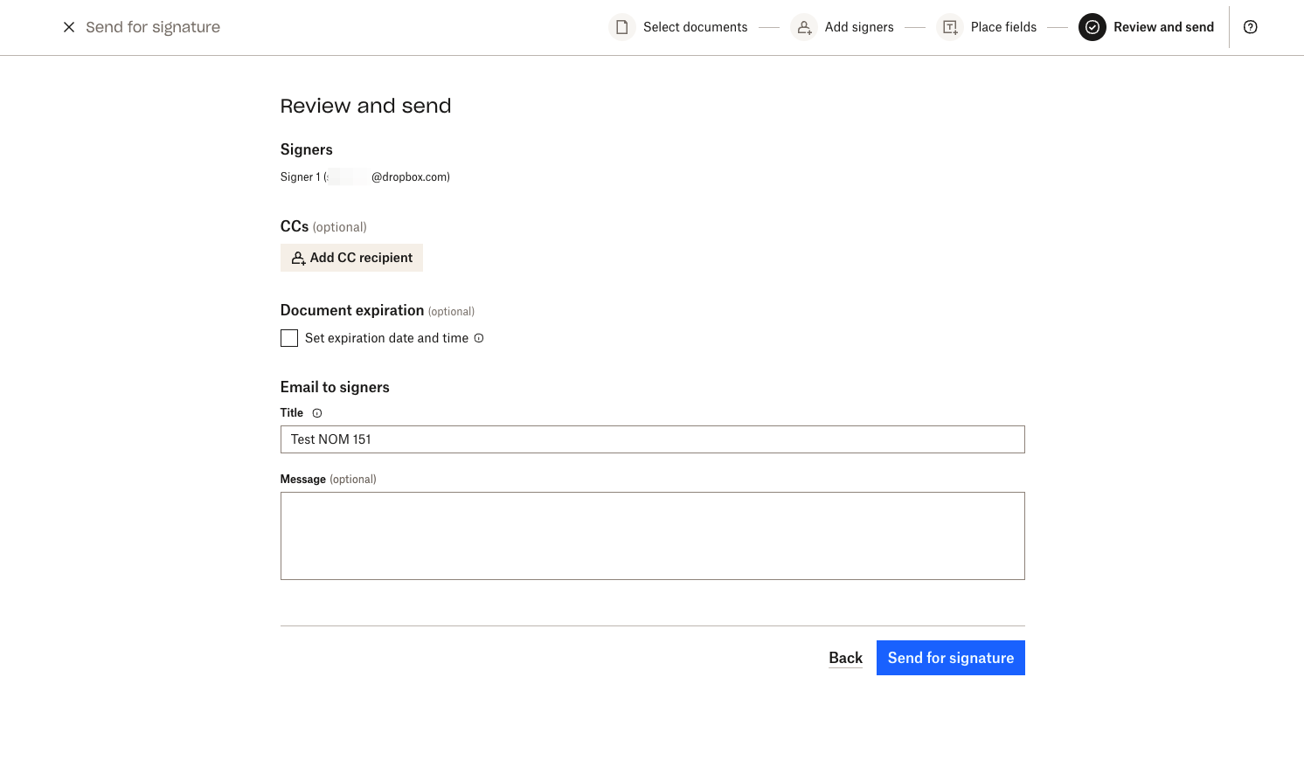Open the help question mark icon
This screenshot has height=767, width=1304.
1250,27
